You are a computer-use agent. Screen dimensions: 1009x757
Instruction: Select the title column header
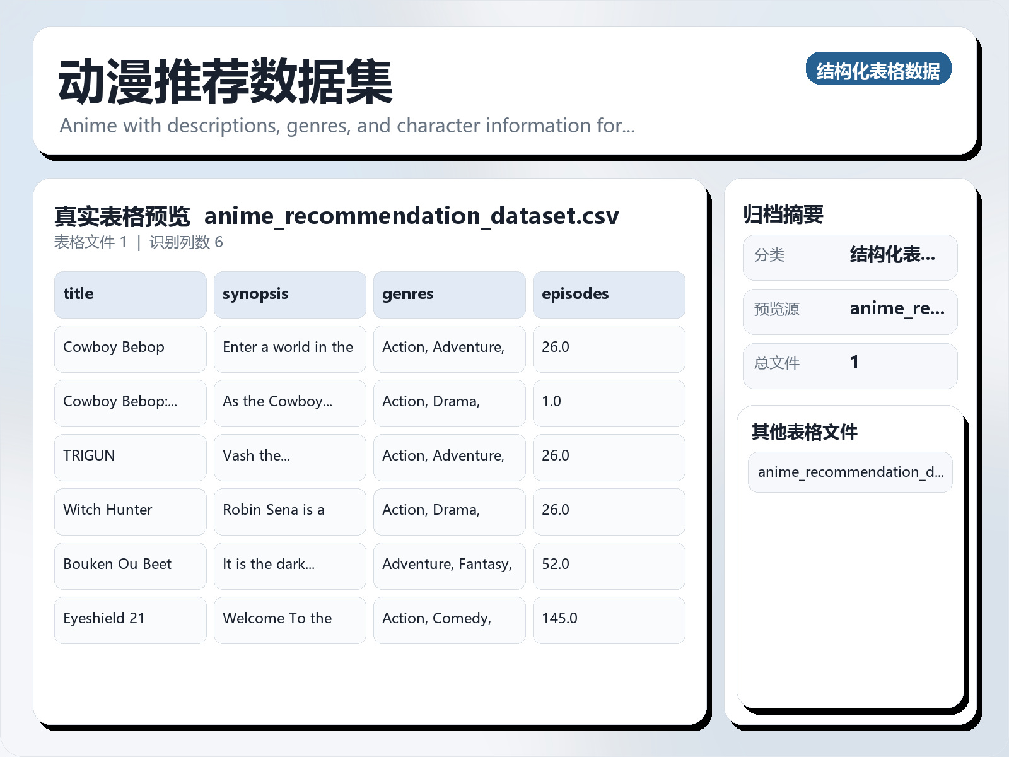point(130,294)
